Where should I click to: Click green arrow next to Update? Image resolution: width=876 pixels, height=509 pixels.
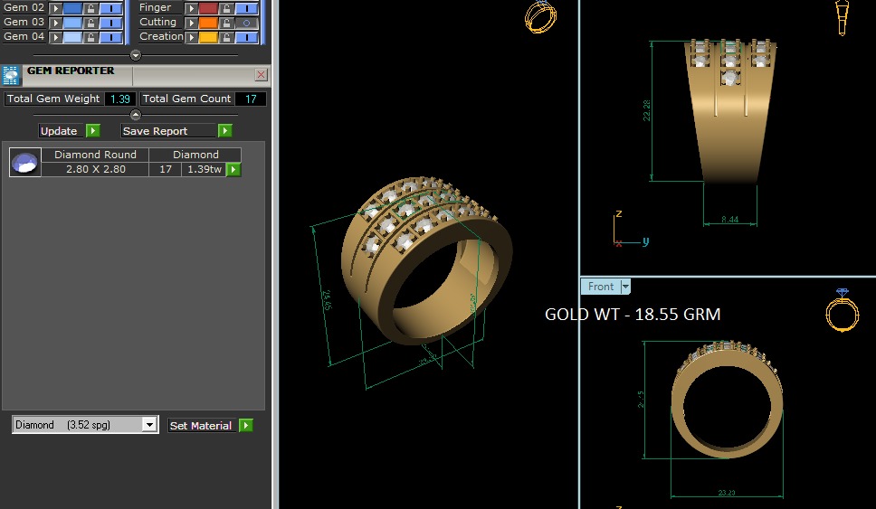pos(92,130)
